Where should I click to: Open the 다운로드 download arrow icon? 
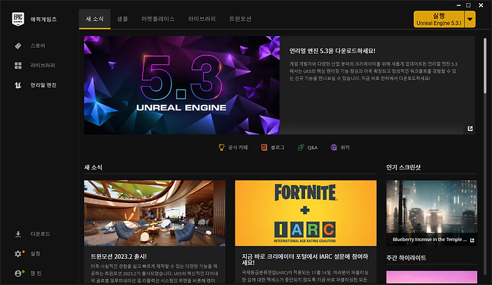click(x=18, y=234)
